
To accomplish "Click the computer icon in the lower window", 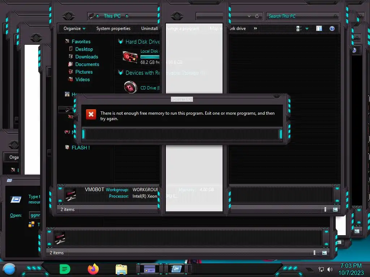I will (60, 238).
